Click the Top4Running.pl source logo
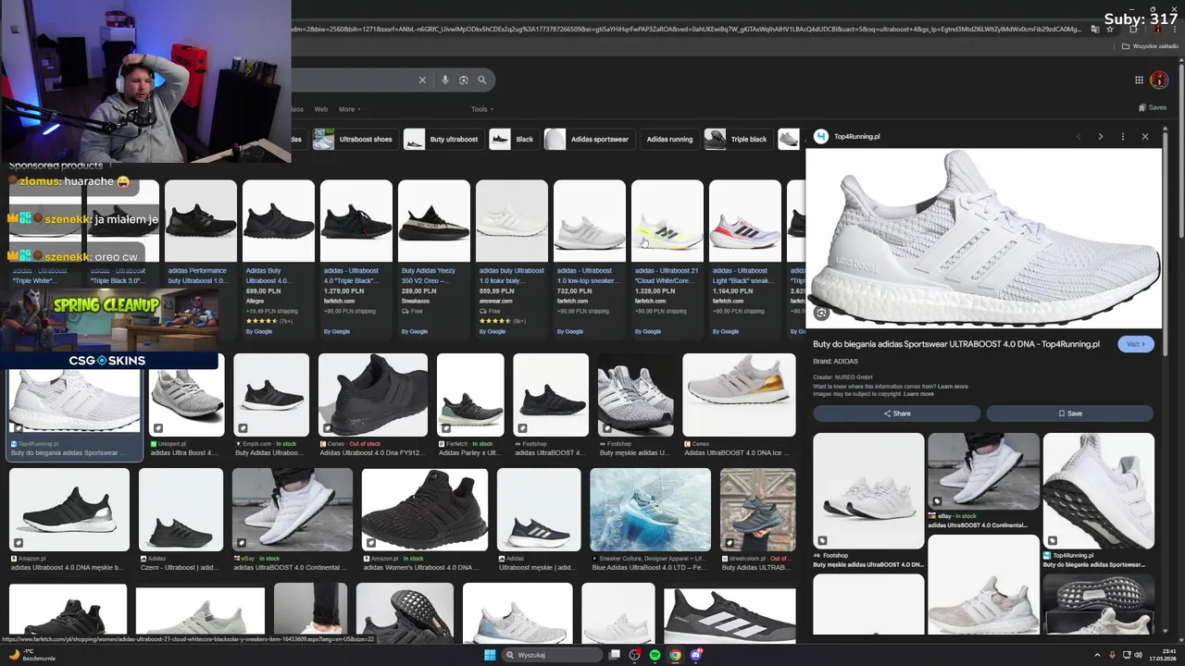This screenshot has width=1185, height=666. 821,137
